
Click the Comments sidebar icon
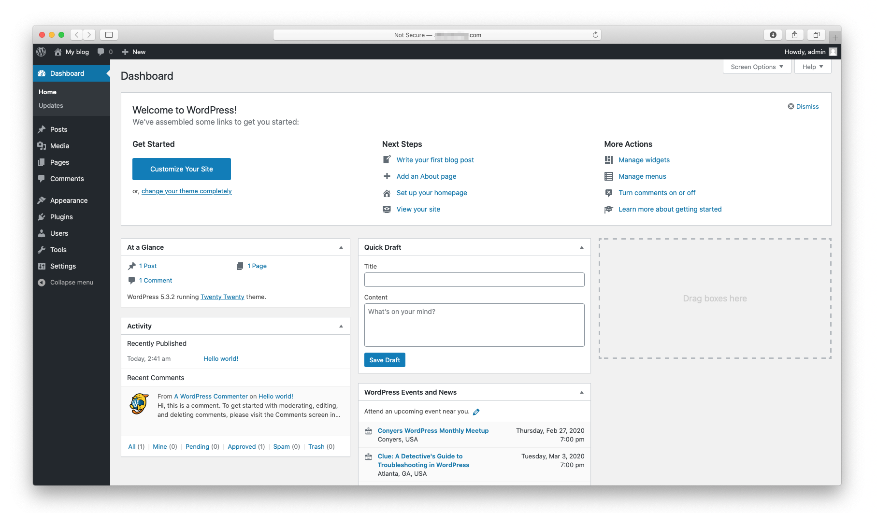(42, 179)
